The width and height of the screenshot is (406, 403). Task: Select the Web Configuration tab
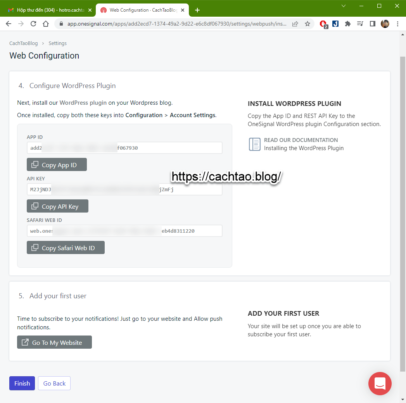pos(142,10)
